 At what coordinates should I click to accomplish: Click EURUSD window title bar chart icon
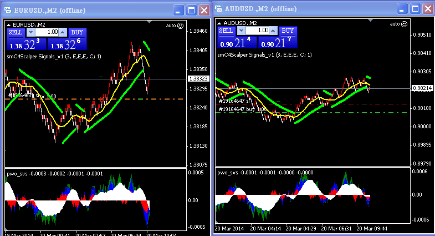(x=8, y=11)
